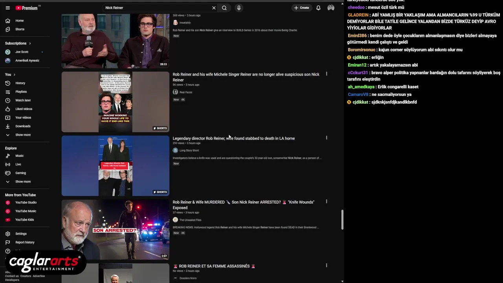Screen dimensions: 503x283
Task: Open title 'Rob Reiner & Wife MURDERED'
Action: coord(243,205)
